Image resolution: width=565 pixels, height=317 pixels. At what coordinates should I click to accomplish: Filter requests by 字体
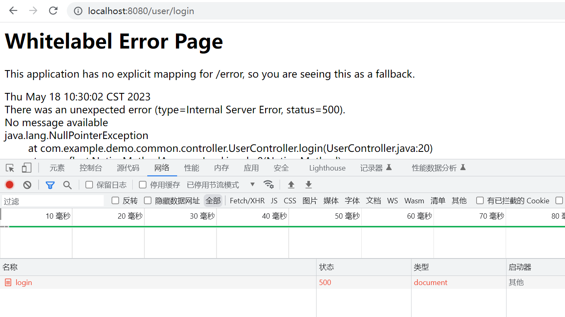click(352, 201)
